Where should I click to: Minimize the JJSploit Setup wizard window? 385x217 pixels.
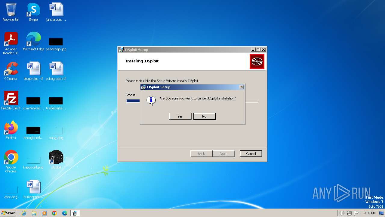pos(253,50)
